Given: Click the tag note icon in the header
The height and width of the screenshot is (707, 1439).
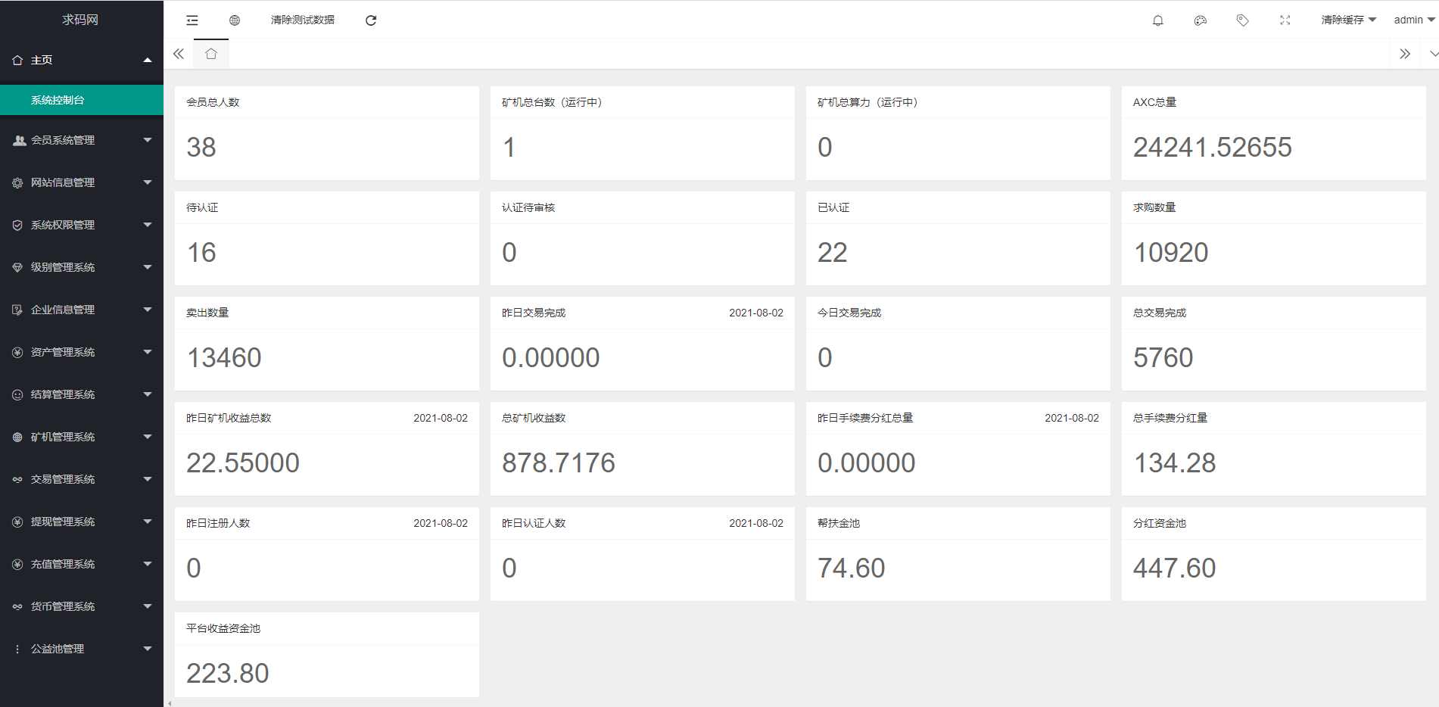Looking at the screenshot, I should click(x=1242, y=20).
